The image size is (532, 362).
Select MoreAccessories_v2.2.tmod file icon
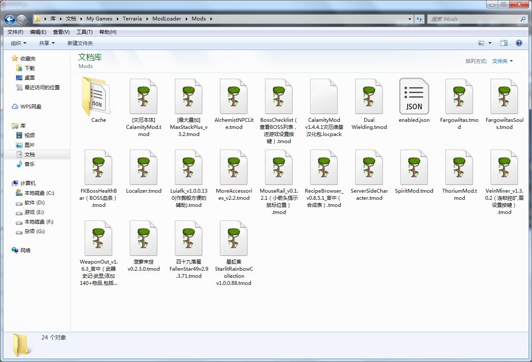[x=234, y=167]
